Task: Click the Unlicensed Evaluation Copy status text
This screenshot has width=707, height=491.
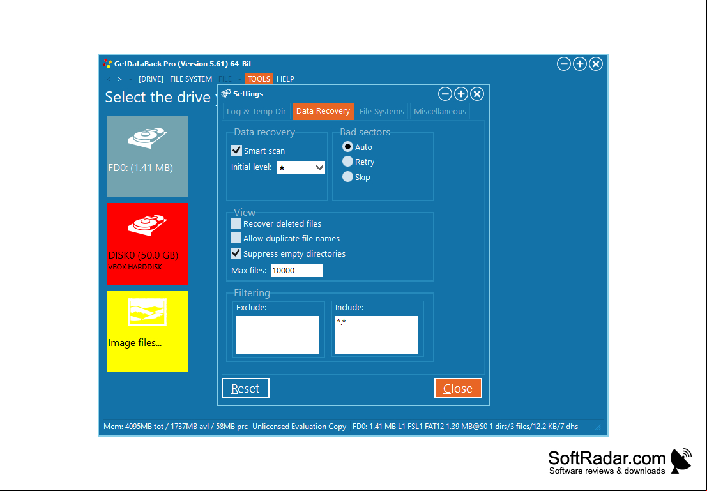Action: click(x=300, y=427)
